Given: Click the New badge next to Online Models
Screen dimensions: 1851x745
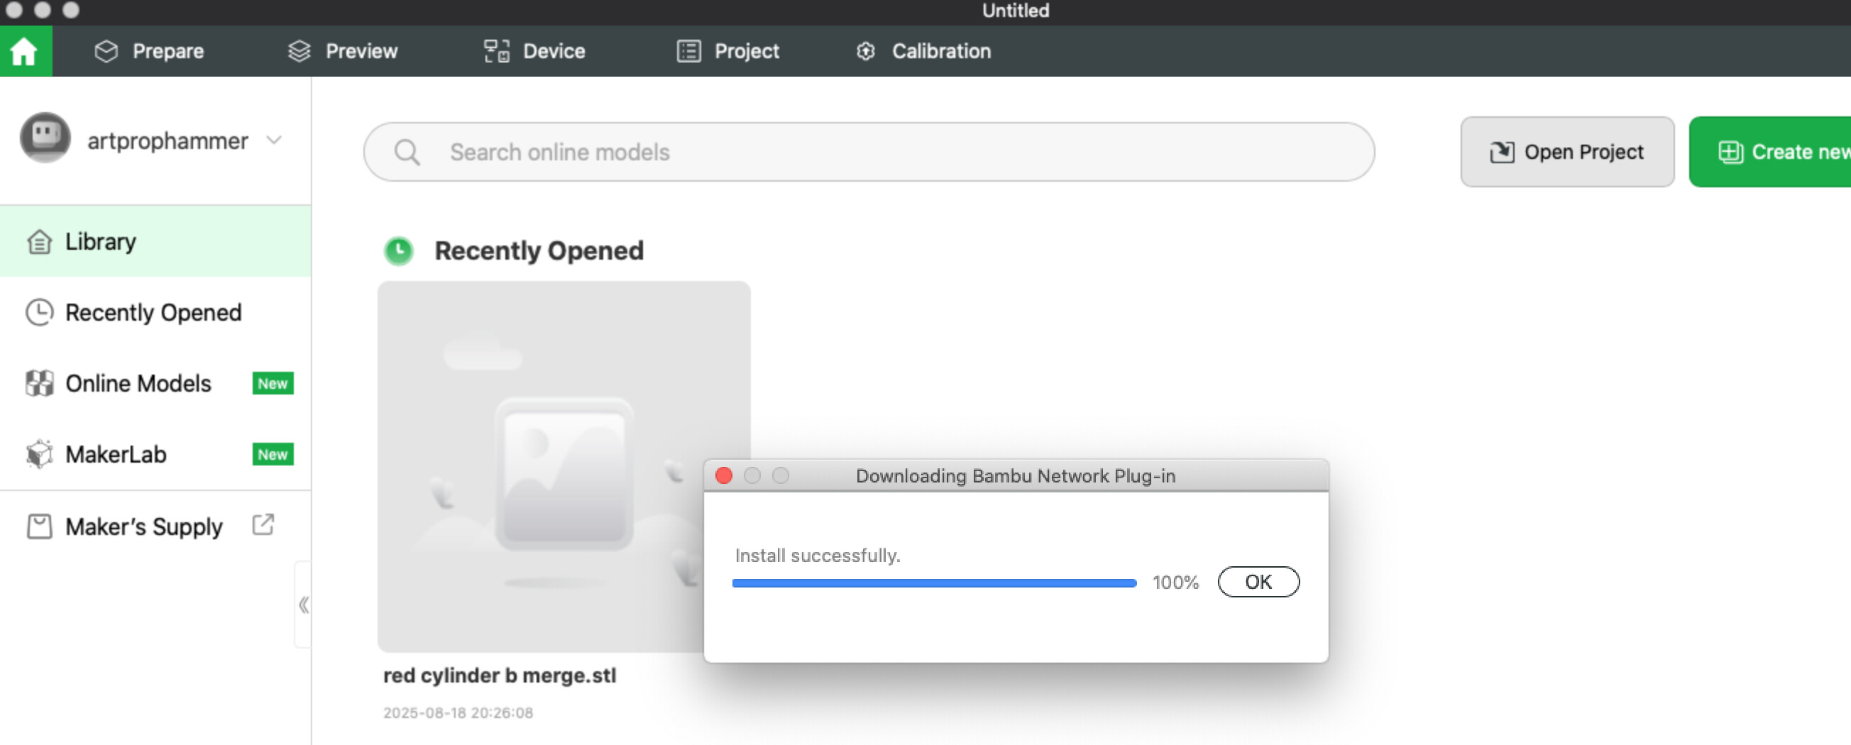Looking at the screenshot, I should click(x=273, y=384).
